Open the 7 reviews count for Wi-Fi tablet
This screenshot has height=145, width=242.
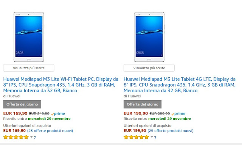pos(35,137)
